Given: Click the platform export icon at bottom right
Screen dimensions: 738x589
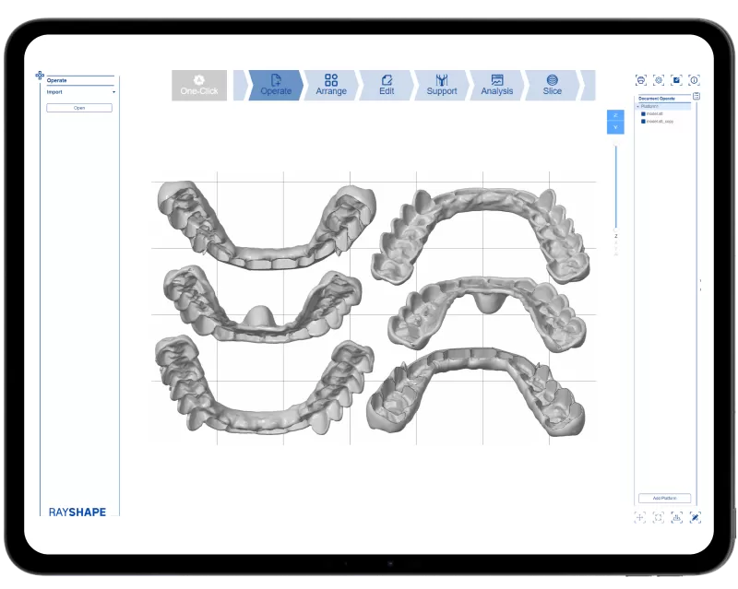Looking at the screenshot, I should [x=676, y=517].
